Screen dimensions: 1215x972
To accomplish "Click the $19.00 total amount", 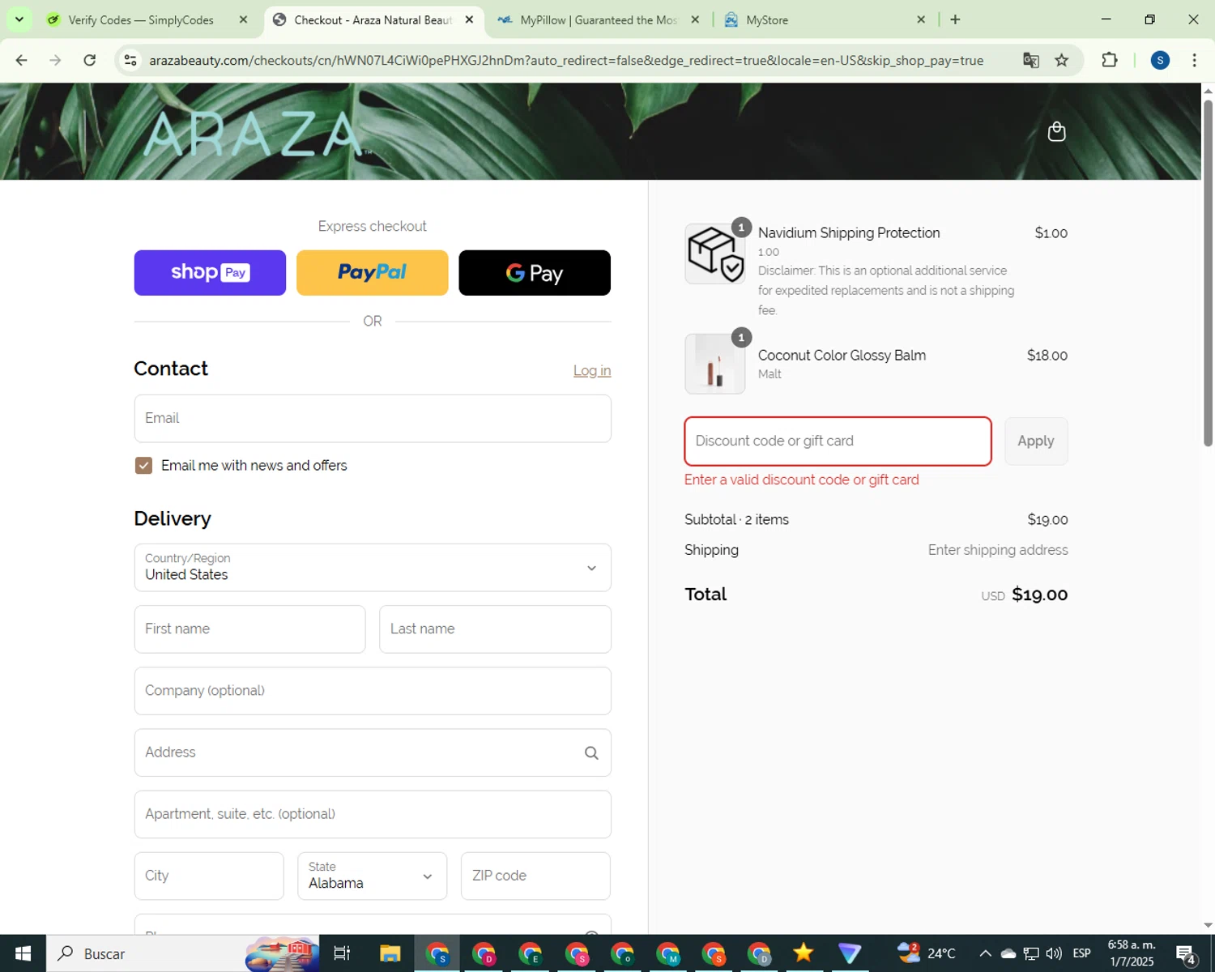I will (x=1040, y=595).
